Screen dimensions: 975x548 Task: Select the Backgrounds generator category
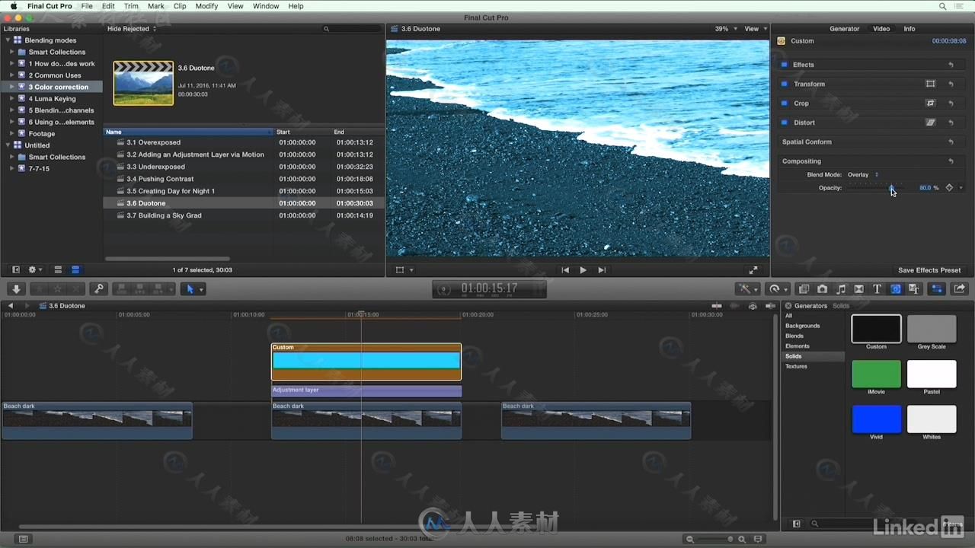tap(803, 326)
